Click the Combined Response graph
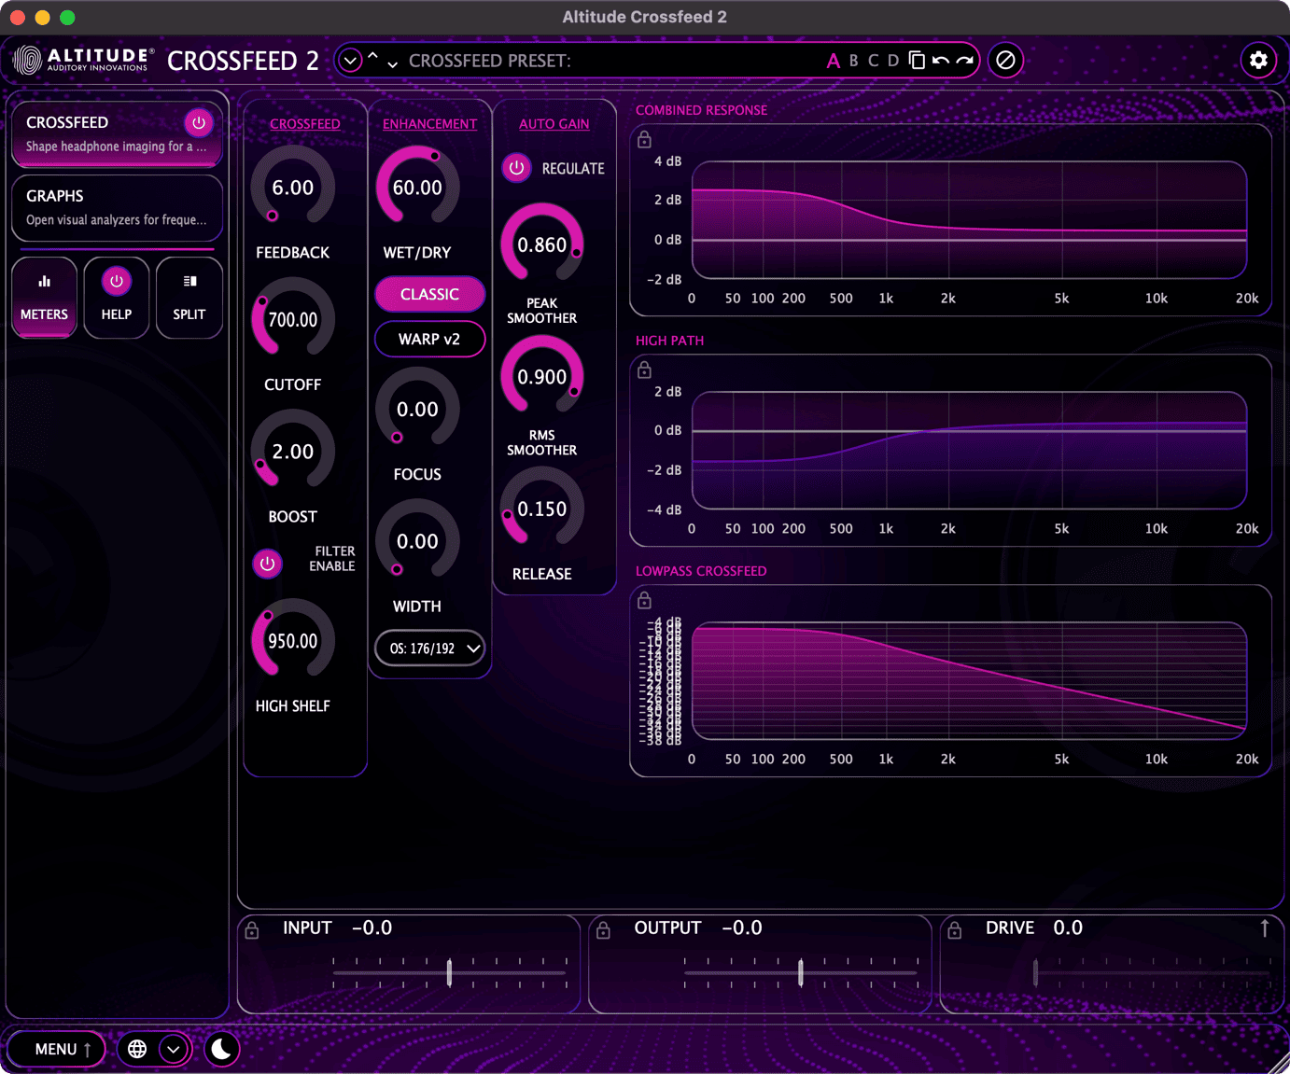The width and height of the screenshot is (1290, 1074). [969, 220]
